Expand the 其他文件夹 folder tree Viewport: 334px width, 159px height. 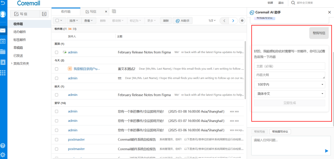(x=12, y=63)
